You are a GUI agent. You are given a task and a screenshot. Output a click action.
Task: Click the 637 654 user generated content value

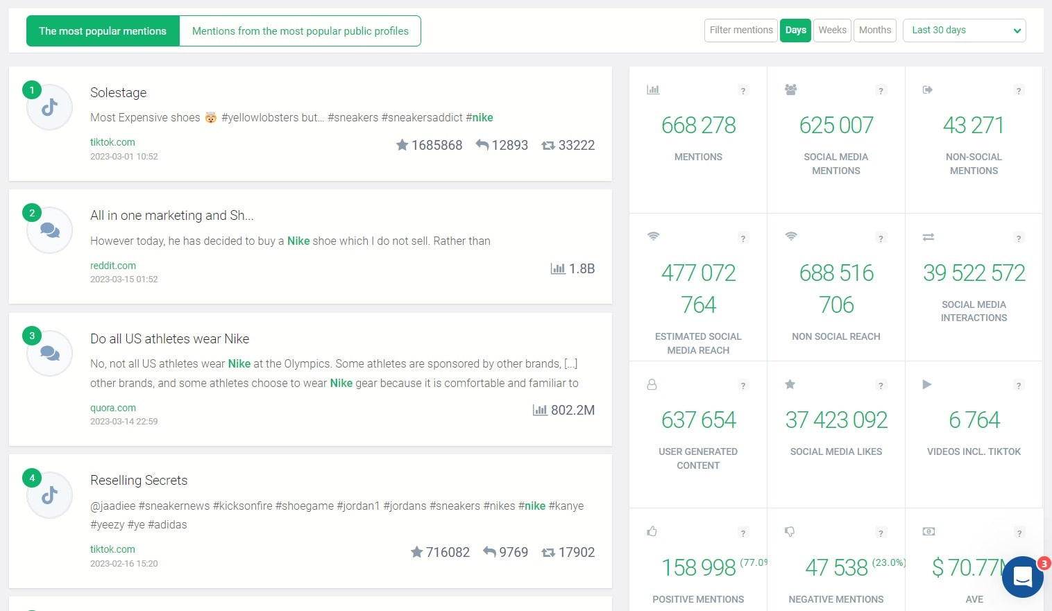[699, 420]
